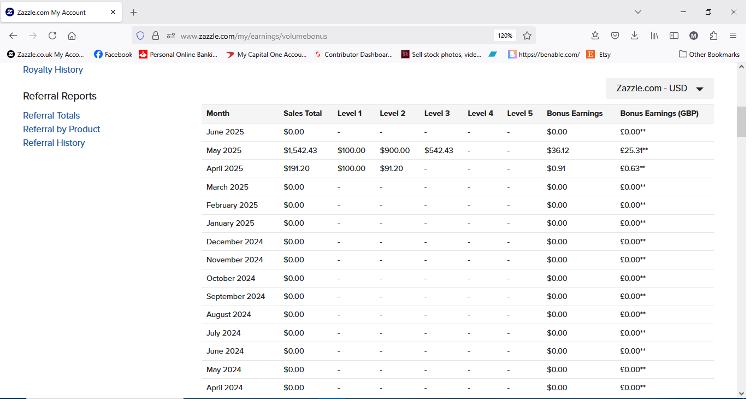
Task: Open the Other Bookmarks folder
Action: 709,54
